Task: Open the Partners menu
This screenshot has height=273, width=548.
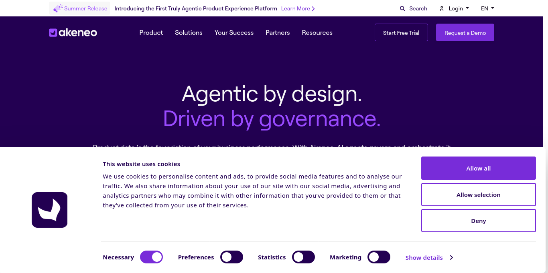Action: (x=278, y=33)
